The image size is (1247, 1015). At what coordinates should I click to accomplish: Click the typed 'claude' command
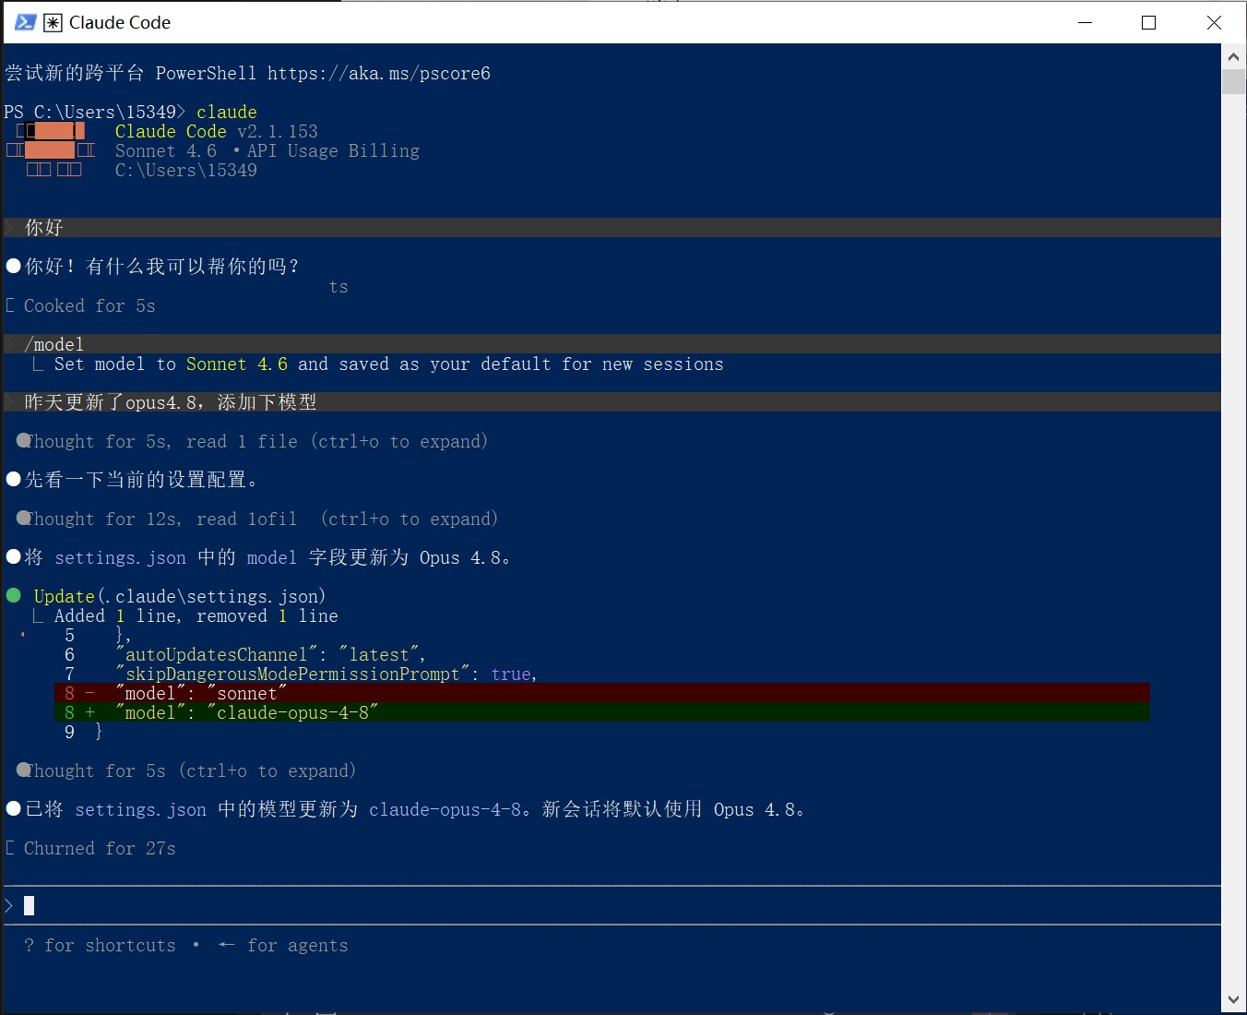click(227, 112)
